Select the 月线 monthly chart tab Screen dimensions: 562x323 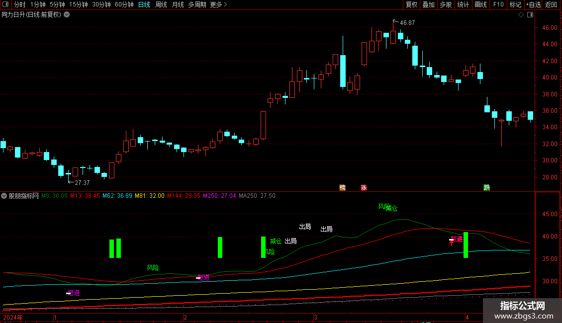point(178,4)
